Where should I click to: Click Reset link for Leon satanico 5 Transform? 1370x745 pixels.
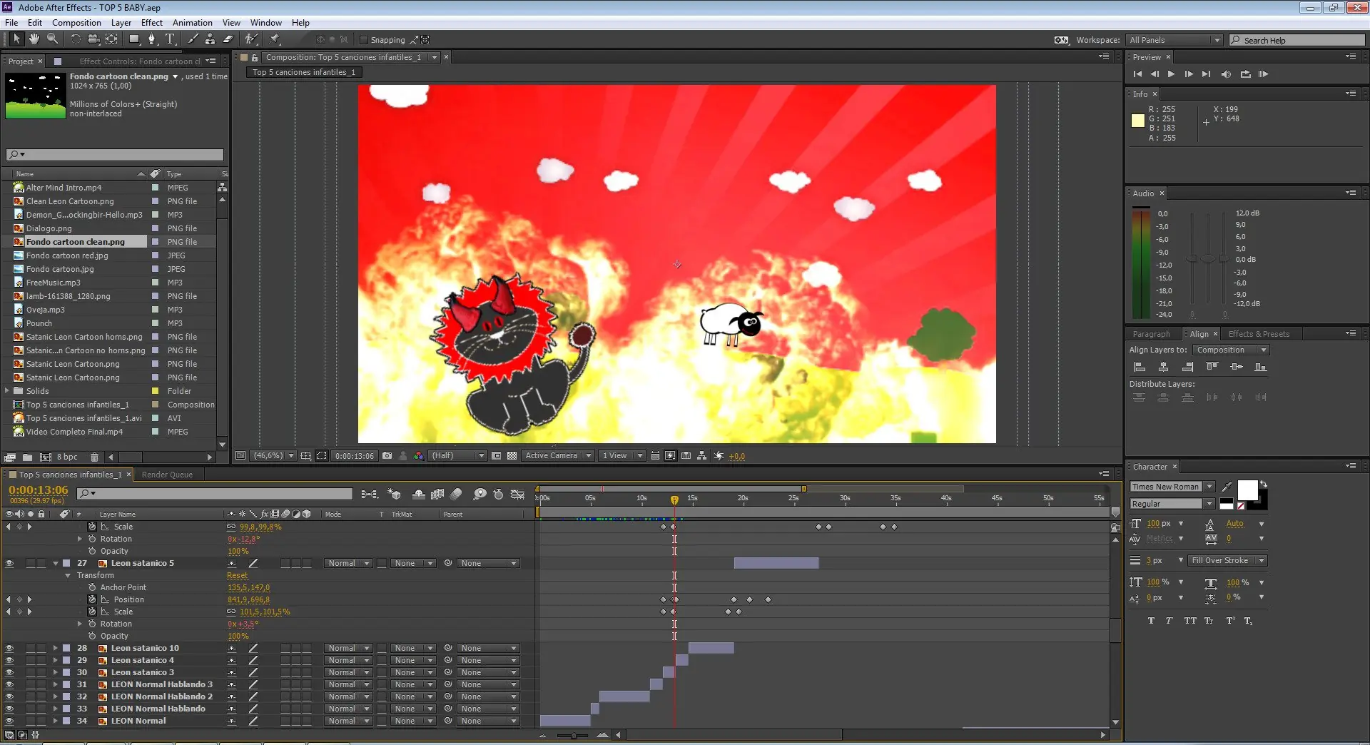click(x=237, y=575)
